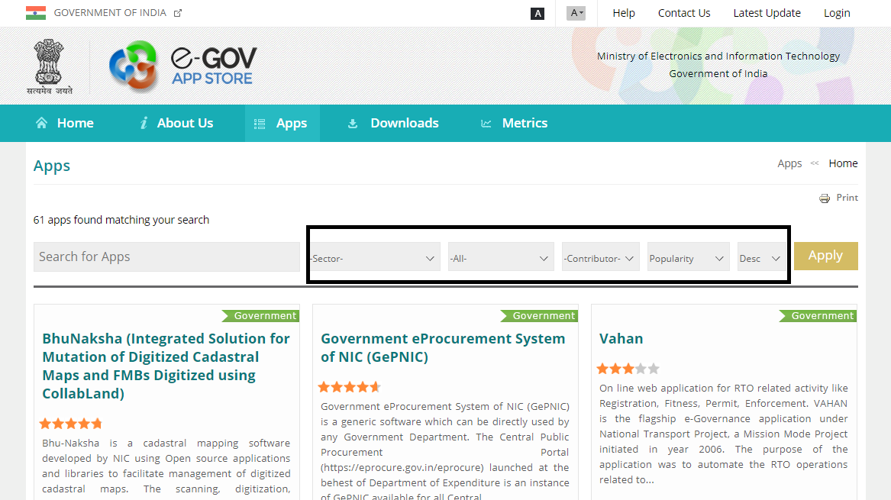Open the e-GOV App Store logo

click(183, 66)
